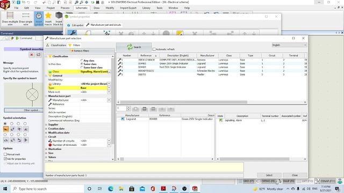
Task: Open Microsoft Store from taskbar
Action: 132,189
